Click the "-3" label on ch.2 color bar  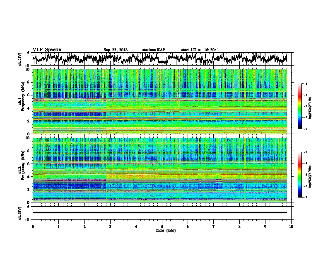click(306, 152)
